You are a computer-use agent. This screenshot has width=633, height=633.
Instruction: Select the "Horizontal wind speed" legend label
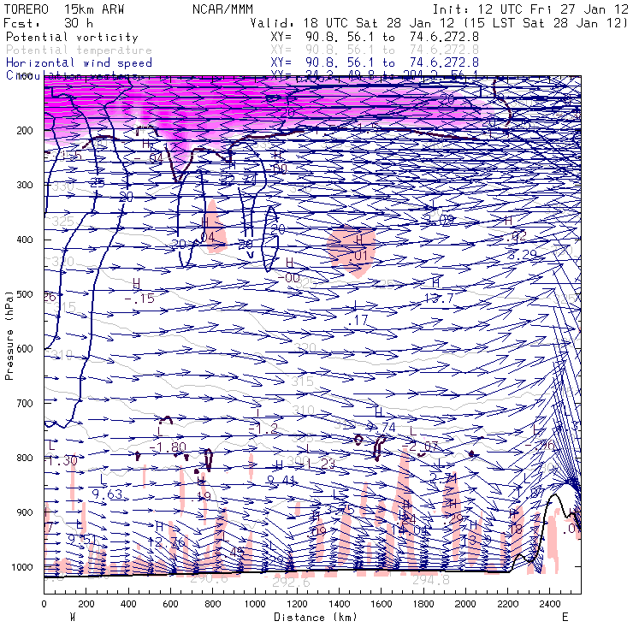(x=79, y=63)
